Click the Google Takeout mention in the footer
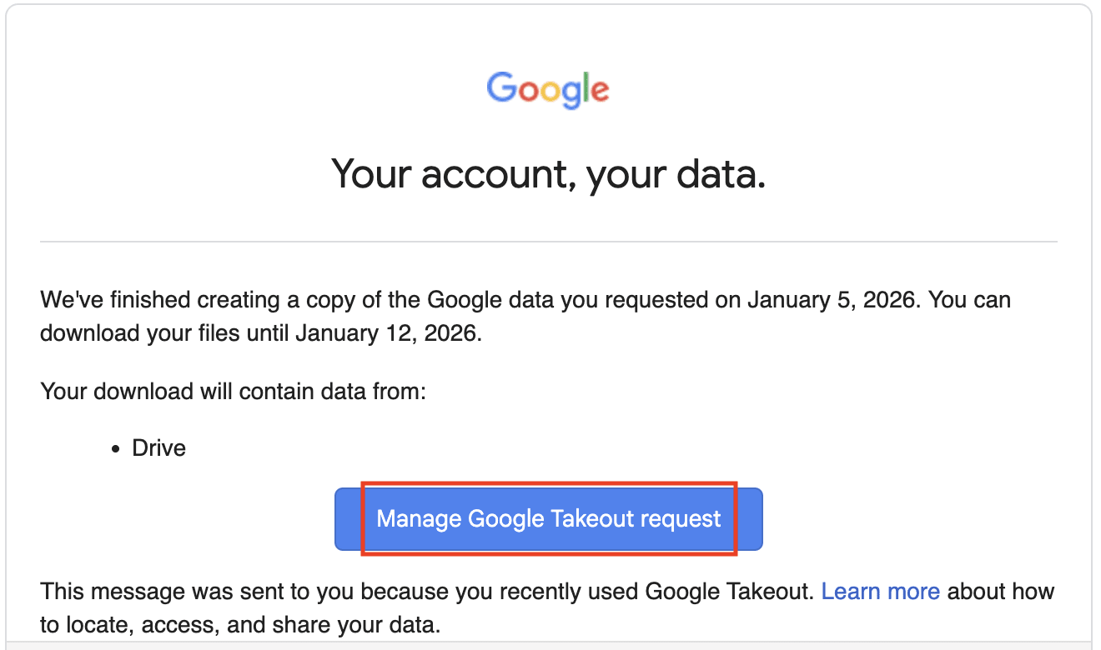The height and width of the screenshot is (650, 1101). [x=726, y=591]
